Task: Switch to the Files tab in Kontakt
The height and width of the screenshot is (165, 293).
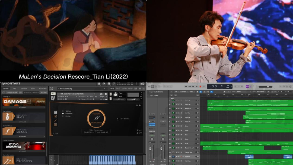Action: pyautogui.click(x=15, y=88)
